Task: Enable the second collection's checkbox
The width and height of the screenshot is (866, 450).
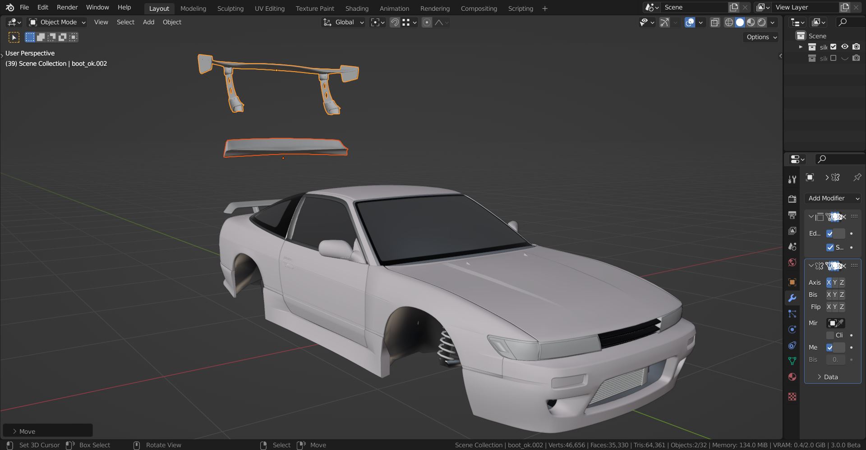Action: tap(834, 58)
